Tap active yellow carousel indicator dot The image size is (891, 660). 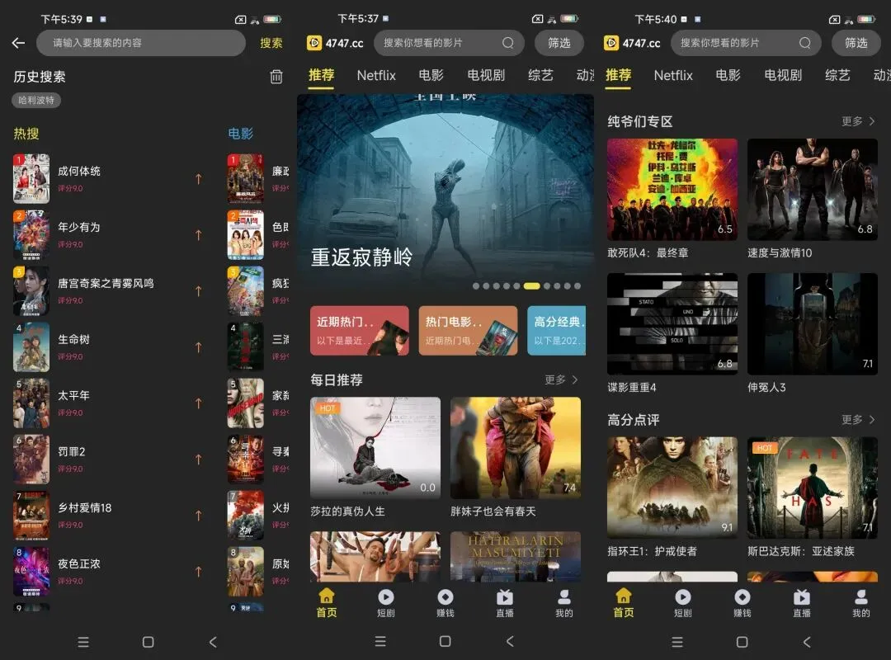532,286
